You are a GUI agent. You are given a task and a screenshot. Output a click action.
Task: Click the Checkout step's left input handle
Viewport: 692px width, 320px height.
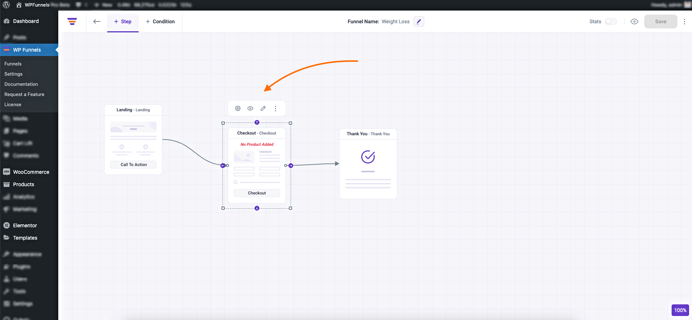pos(223,165)
